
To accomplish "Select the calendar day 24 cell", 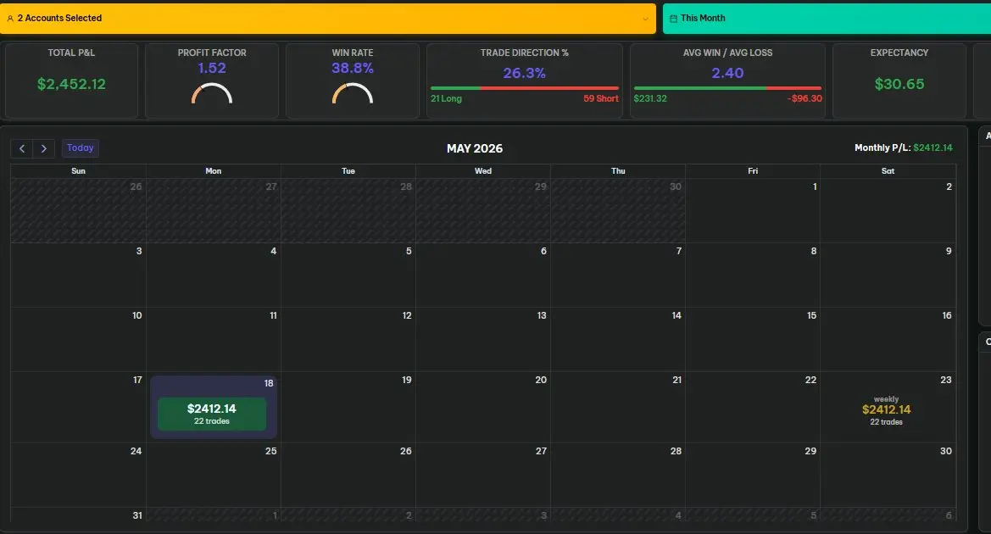I will coord(78,475).
